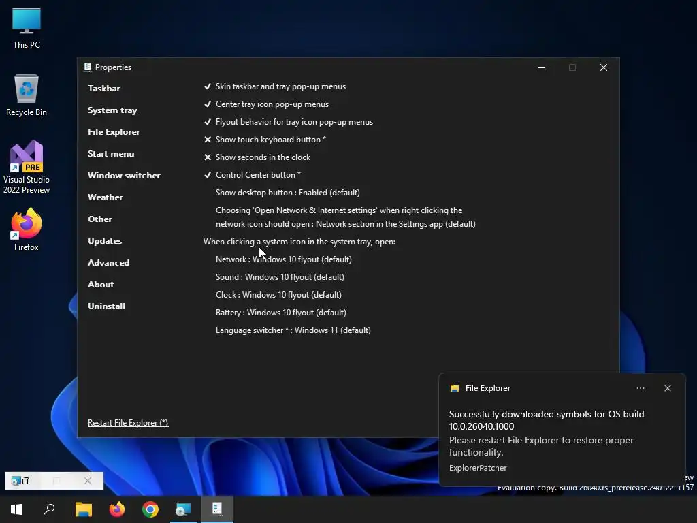The width and height of the screenshot is (697, 523).
Task: Change Open Network & Internet settings target
Action: (345, 217)
